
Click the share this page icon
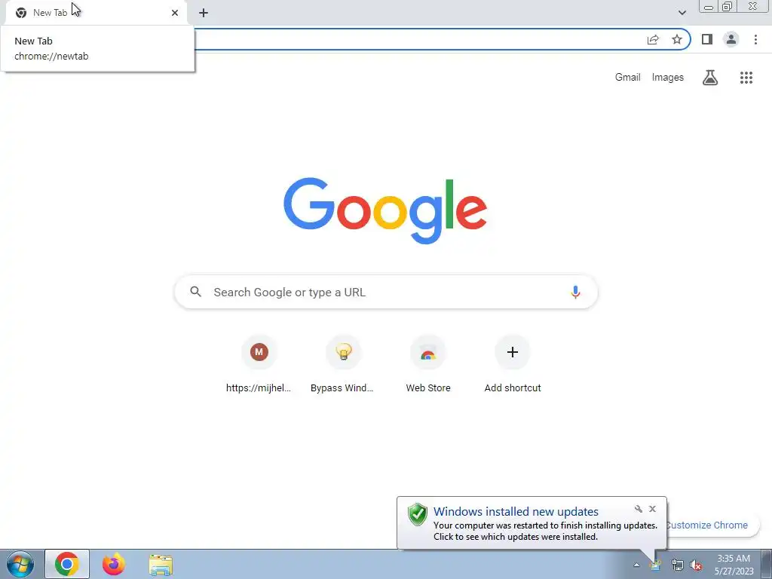653,39
